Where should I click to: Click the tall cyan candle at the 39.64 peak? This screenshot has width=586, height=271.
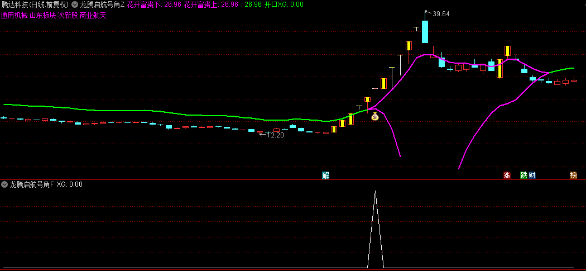click(425, 32)
